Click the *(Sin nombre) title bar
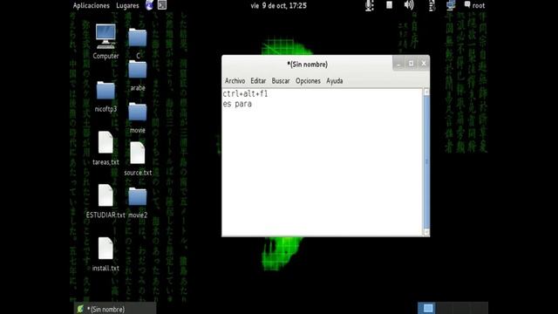Viewport: 558px width, 314px height. tap(308, 65)
